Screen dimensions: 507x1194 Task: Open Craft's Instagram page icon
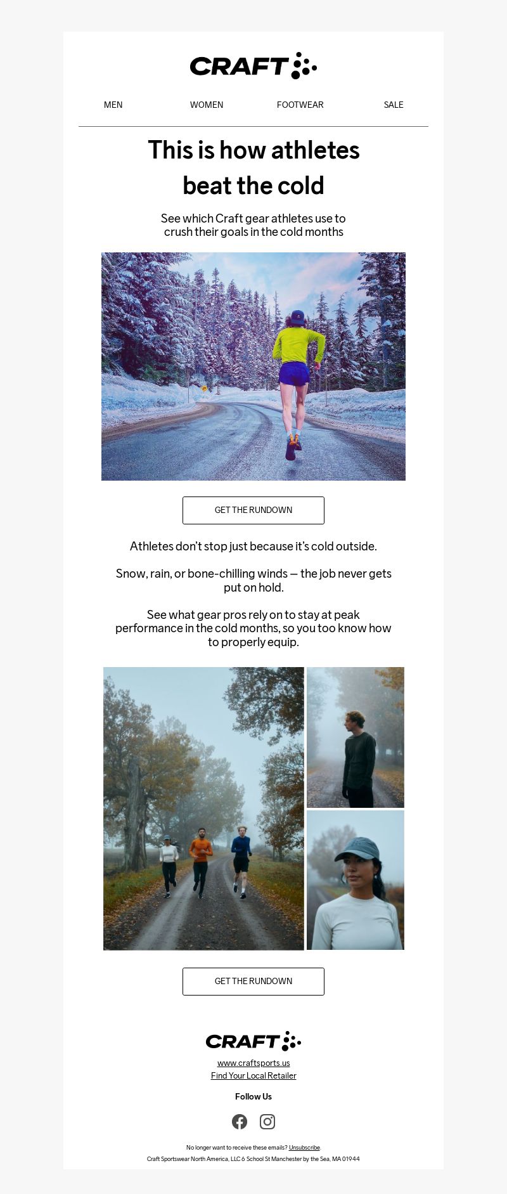point(267,1122)
